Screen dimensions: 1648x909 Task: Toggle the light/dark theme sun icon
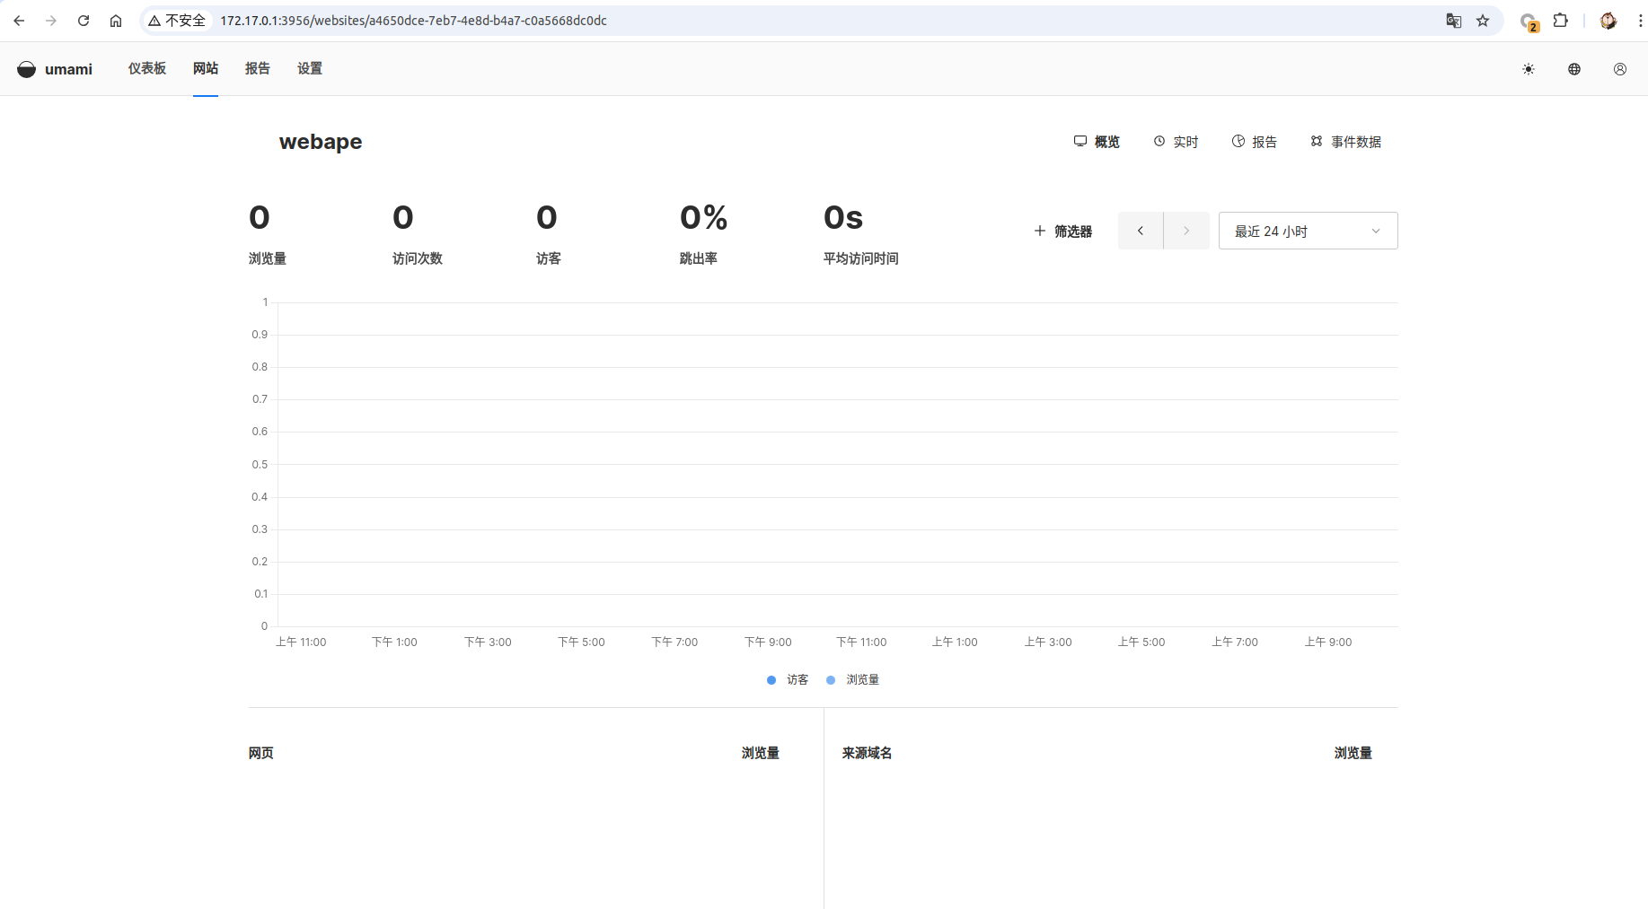[1529, 69]
